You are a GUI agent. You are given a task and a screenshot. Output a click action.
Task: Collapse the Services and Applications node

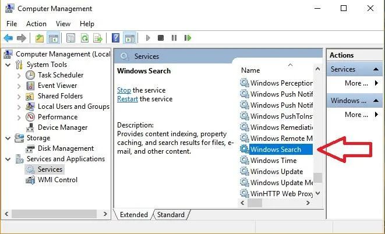(8, 159)
